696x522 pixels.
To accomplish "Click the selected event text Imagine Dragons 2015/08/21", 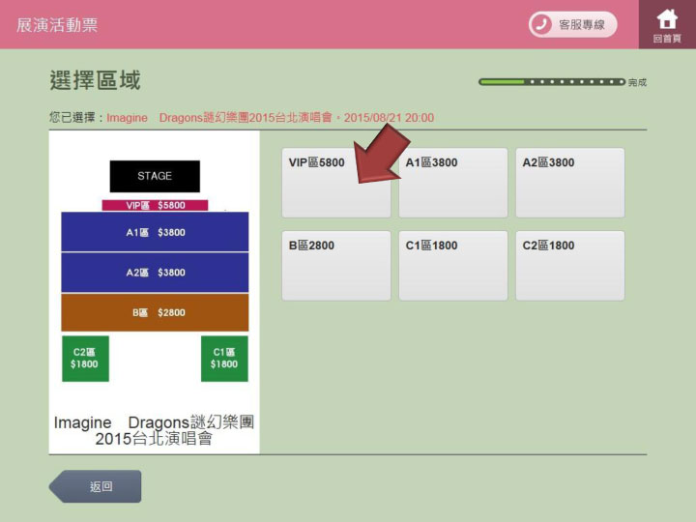I will 270,118.
